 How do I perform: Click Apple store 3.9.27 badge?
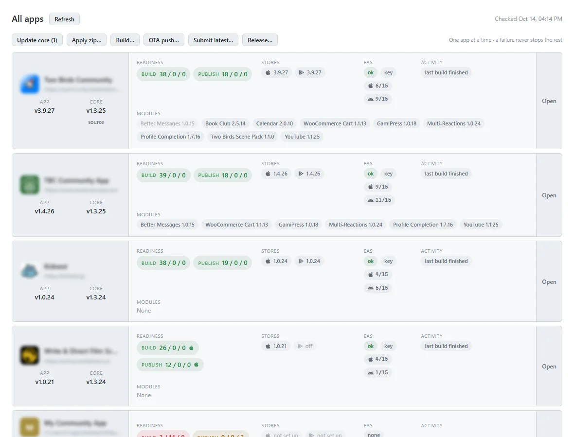click(277, 72)
